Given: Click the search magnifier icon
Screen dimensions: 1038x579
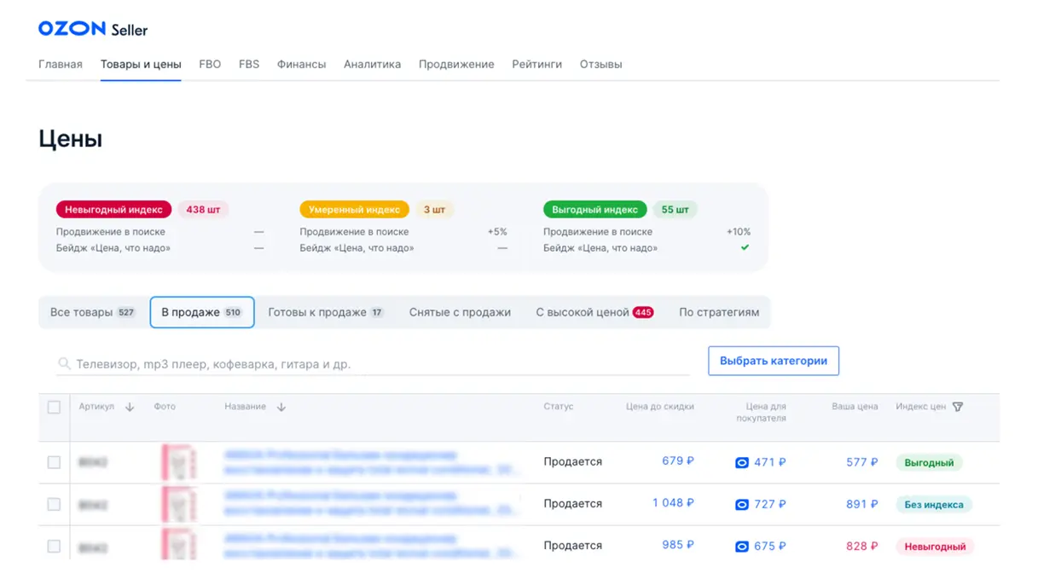Looking at the screenshot, I should [64, 364].
